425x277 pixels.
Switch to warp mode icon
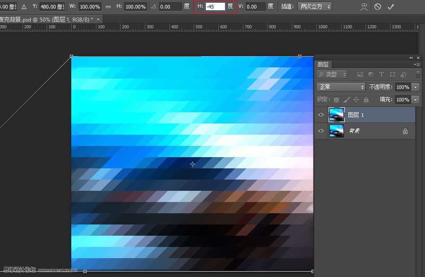coord(364,7)
